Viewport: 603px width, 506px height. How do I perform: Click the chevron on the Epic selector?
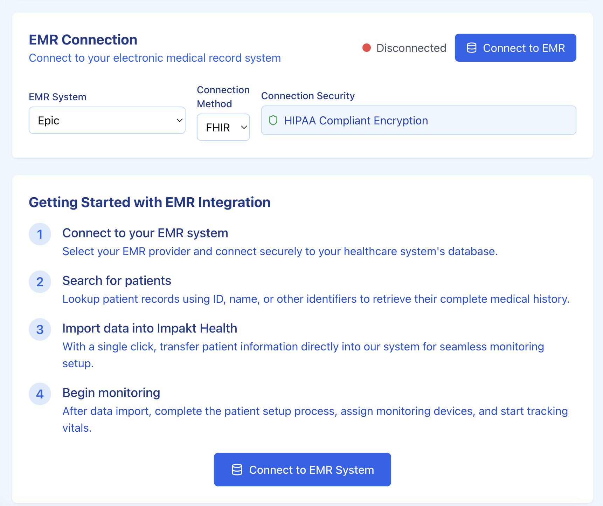[179, 120]
